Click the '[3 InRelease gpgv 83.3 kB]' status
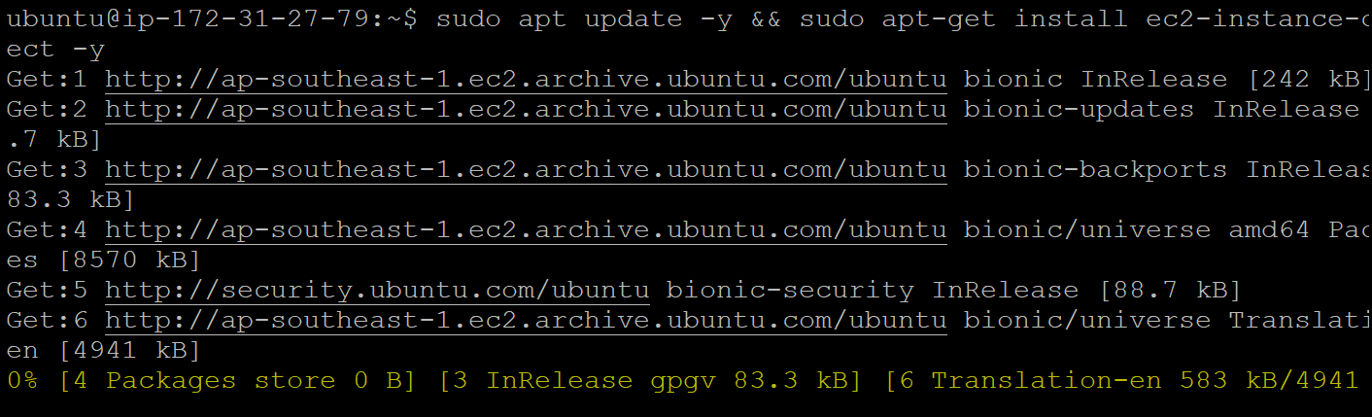The width and height of the screenshot is (1372, 417). tap(650, 381)
